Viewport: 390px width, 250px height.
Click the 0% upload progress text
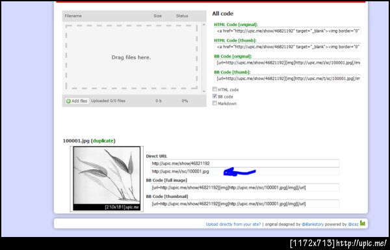tap(185, 101)
